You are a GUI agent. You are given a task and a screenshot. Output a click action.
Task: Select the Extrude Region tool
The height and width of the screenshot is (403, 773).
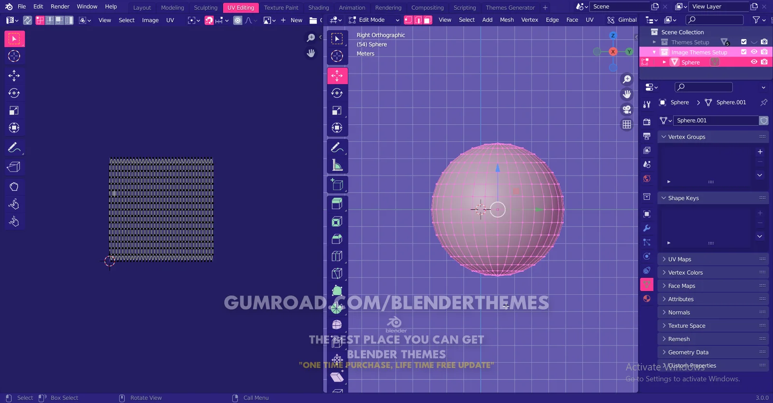pos(337,204)
